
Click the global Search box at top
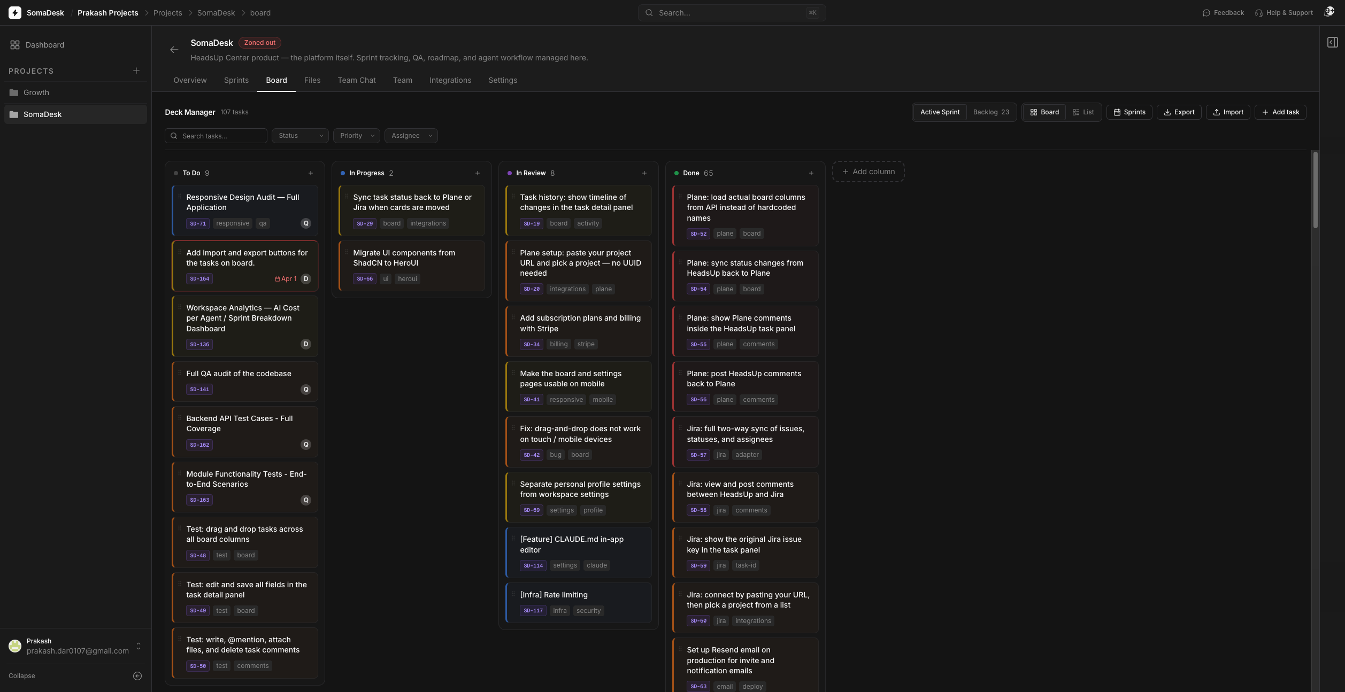732,13
